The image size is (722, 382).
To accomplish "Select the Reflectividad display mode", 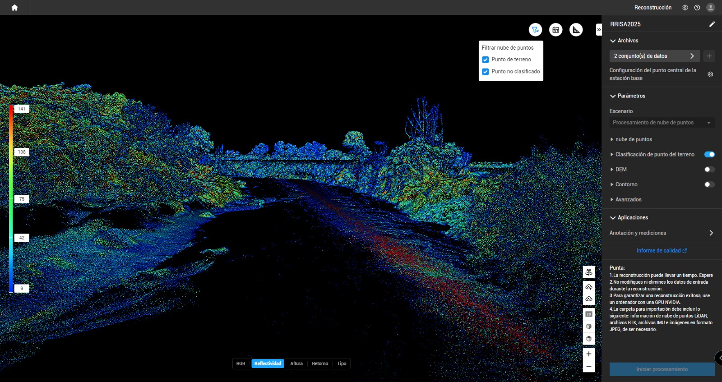I will click(x=268, y=364).
